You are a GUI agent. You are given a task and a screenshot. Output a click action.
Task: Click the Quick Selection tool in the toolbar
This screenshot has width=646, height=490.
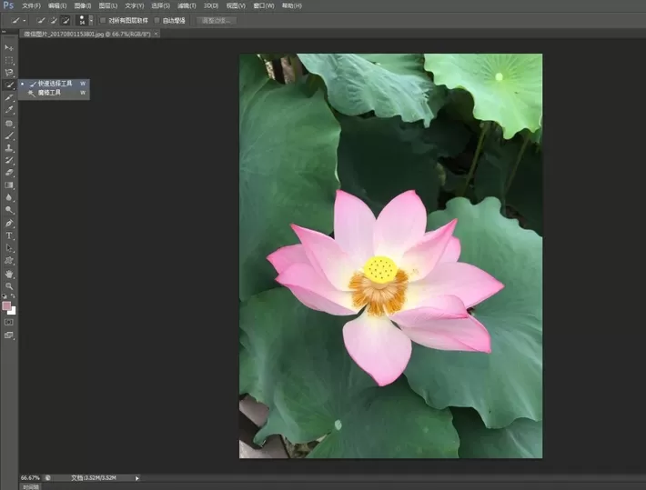(x=9, y=85)
